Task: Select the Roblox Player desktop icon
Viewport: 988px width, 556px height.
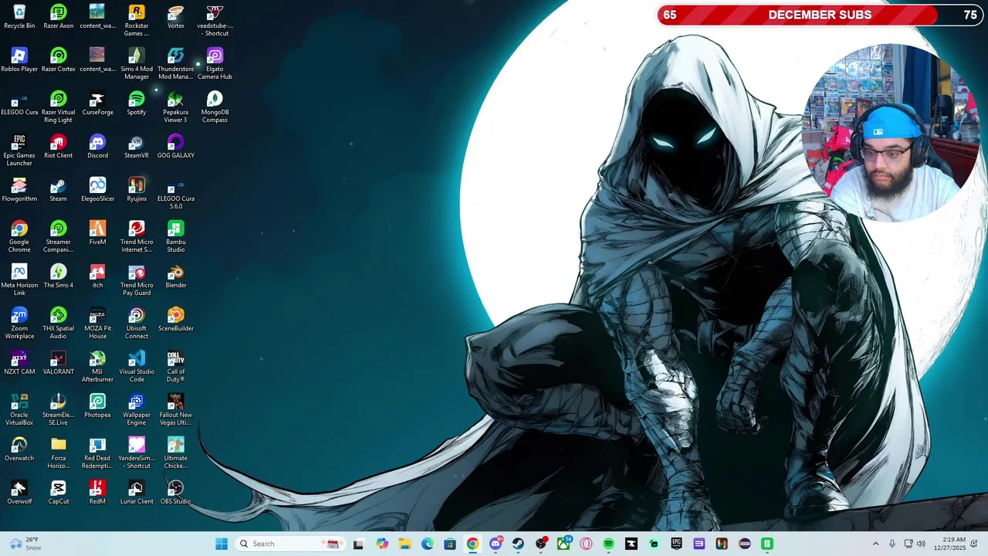Action: [19, 60]
